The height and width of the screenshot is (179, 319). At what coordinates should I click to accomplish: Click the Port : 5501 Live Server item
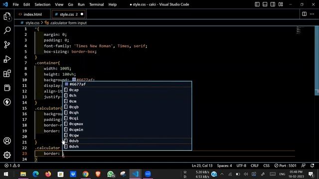pyautogui.click(x=285, y=166)
